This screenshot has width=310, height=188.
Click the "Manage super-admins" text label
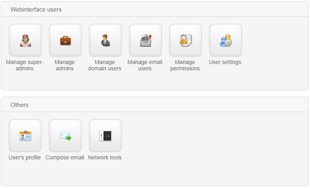[25, 65]
